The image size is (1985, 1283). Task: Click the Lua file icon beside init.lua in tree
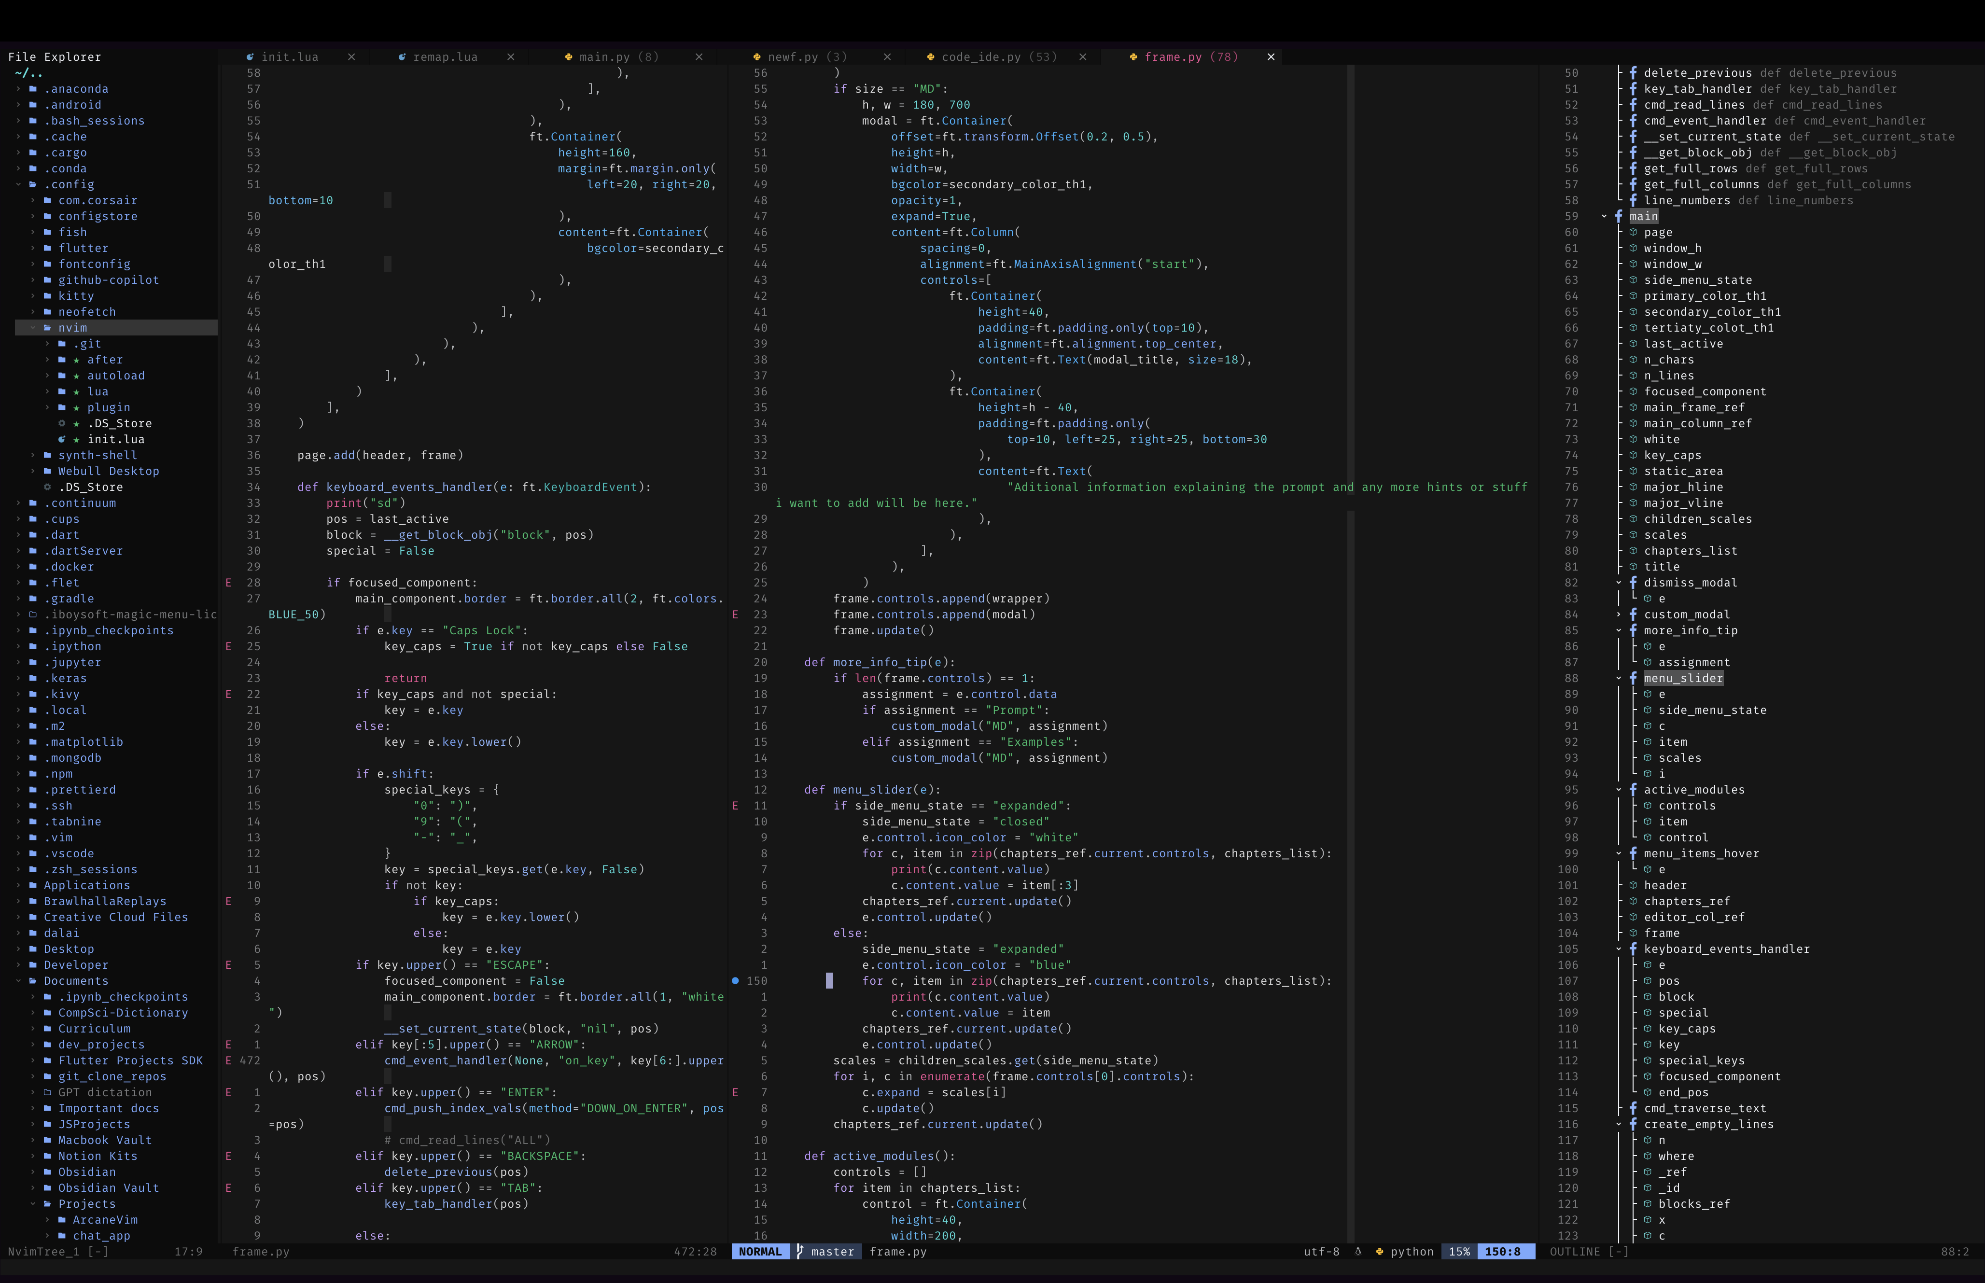tap(62, 439)
